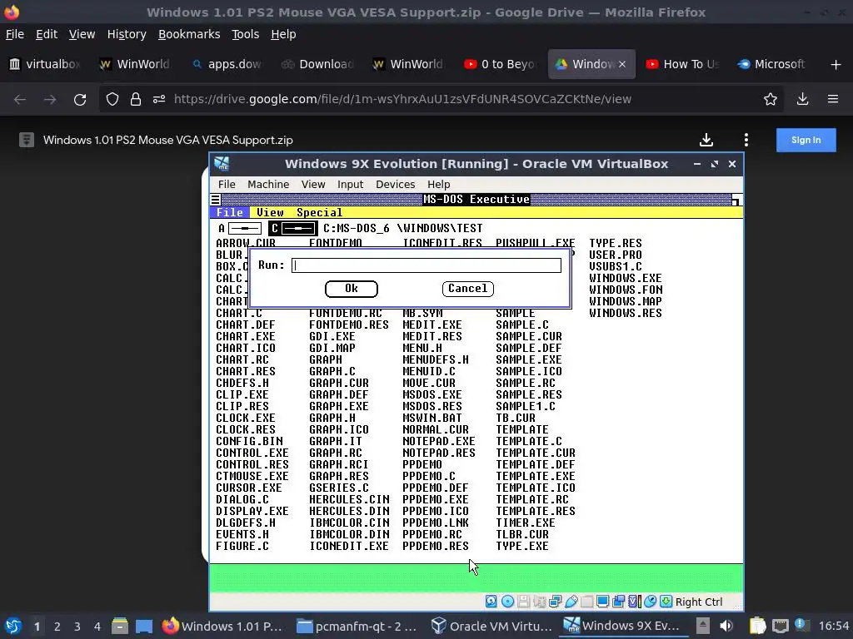Close the active Windows Google Drive tab
The height and width of the screenshot is (639, 853).
[x=621, y=64]
